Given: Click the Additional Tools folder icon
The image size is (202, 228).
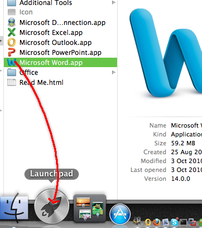Looking at the screenshot, I should (x=12, y=3).
